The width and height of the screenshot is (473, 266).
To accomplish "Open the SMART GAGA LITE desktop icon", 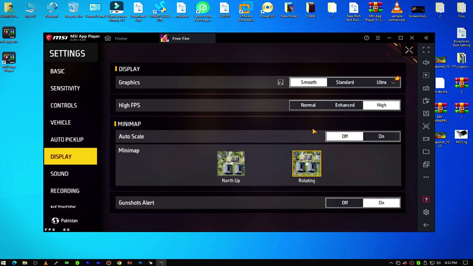I will click(160, 11).
